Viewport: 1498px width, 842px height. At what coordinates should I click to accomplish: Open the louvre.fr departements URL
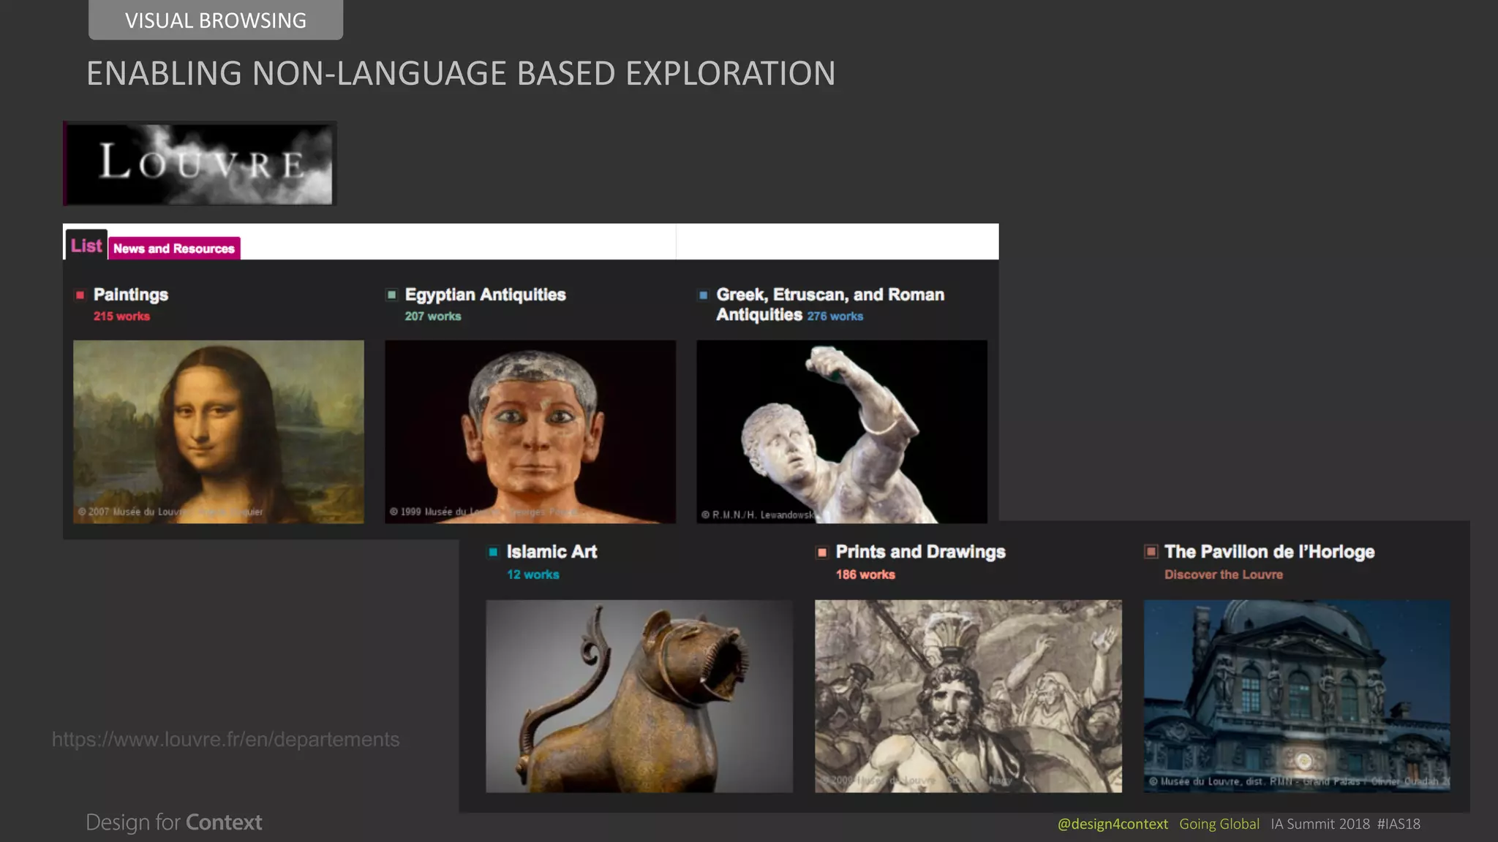coord(225,740)
